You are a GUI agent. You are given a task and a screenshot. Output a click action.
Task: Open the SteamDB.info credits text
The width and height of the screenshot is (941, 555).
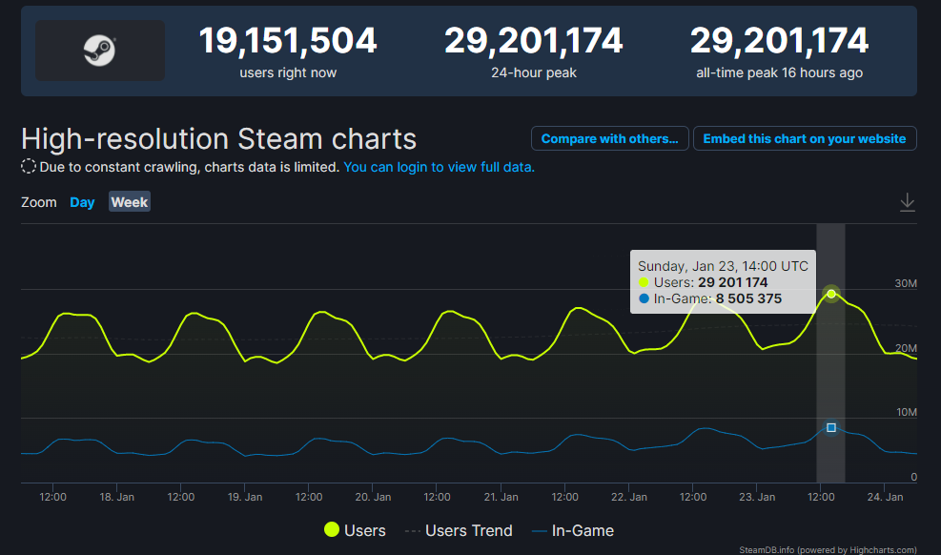pos(828,549)
